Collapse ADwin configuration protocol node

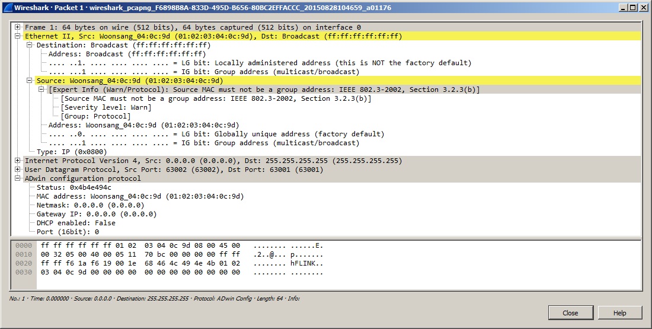17,178
